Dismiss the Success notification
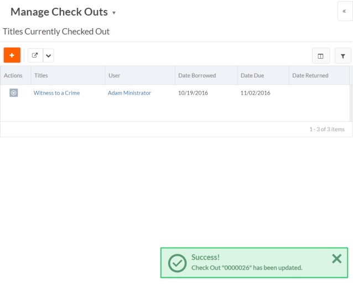353x284 pixels. click(x=336, y=259)
